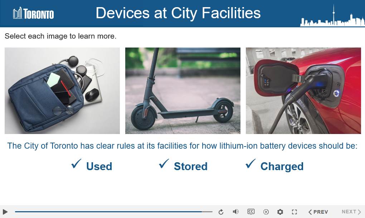Image resolution: width=365 pixels, height=218 pixels.
Task: Enable closed captions with the CC icon
Action: (251, 212)
